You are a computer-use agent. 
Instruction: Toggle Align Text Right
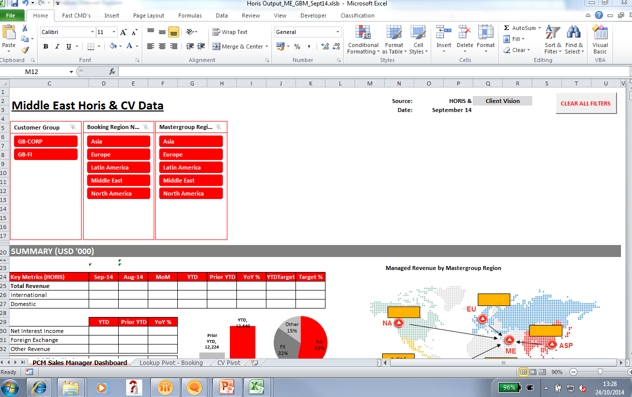pos(174,46)
